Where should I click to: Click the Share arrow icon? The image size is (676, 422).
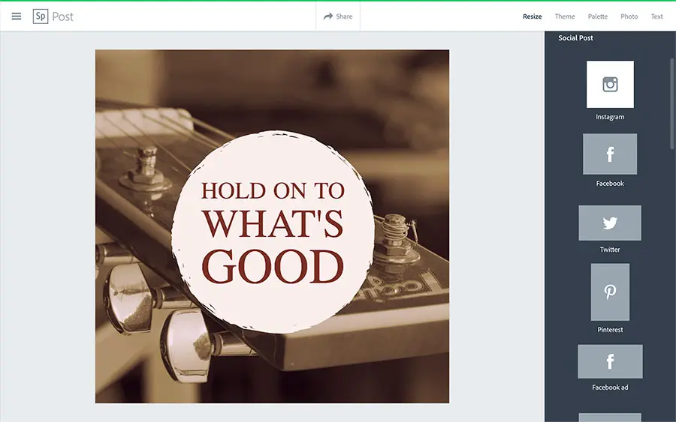(328, 16)
